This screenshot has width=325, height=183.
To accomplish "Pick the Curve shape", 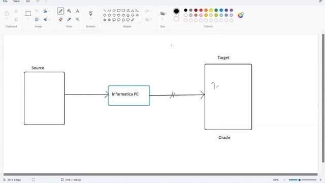I will point(109,11).
